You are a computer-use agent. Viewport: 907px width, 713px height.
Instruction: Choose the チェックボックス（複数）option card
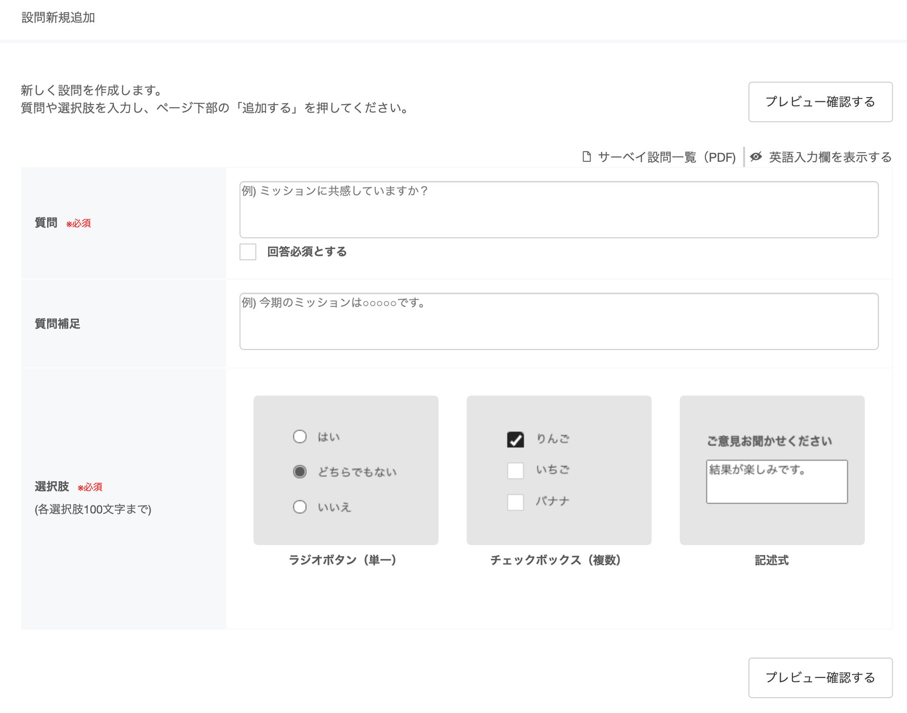click(x=559, y=470)
